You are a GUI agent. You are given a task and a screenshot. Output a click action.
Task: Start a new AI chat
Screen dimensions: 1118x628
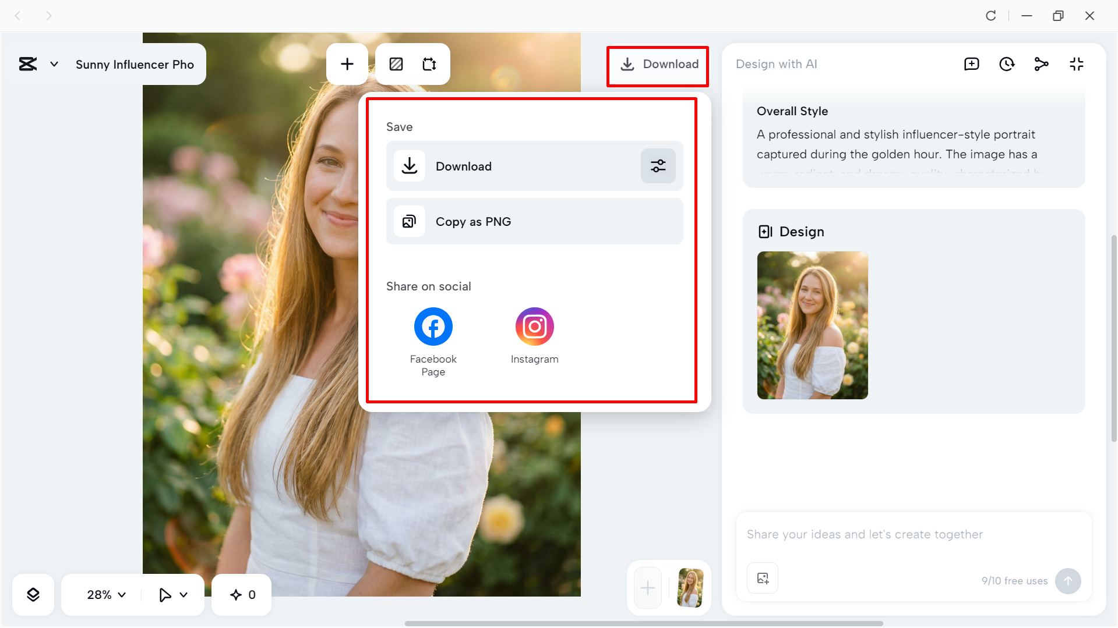coord(972,64)
